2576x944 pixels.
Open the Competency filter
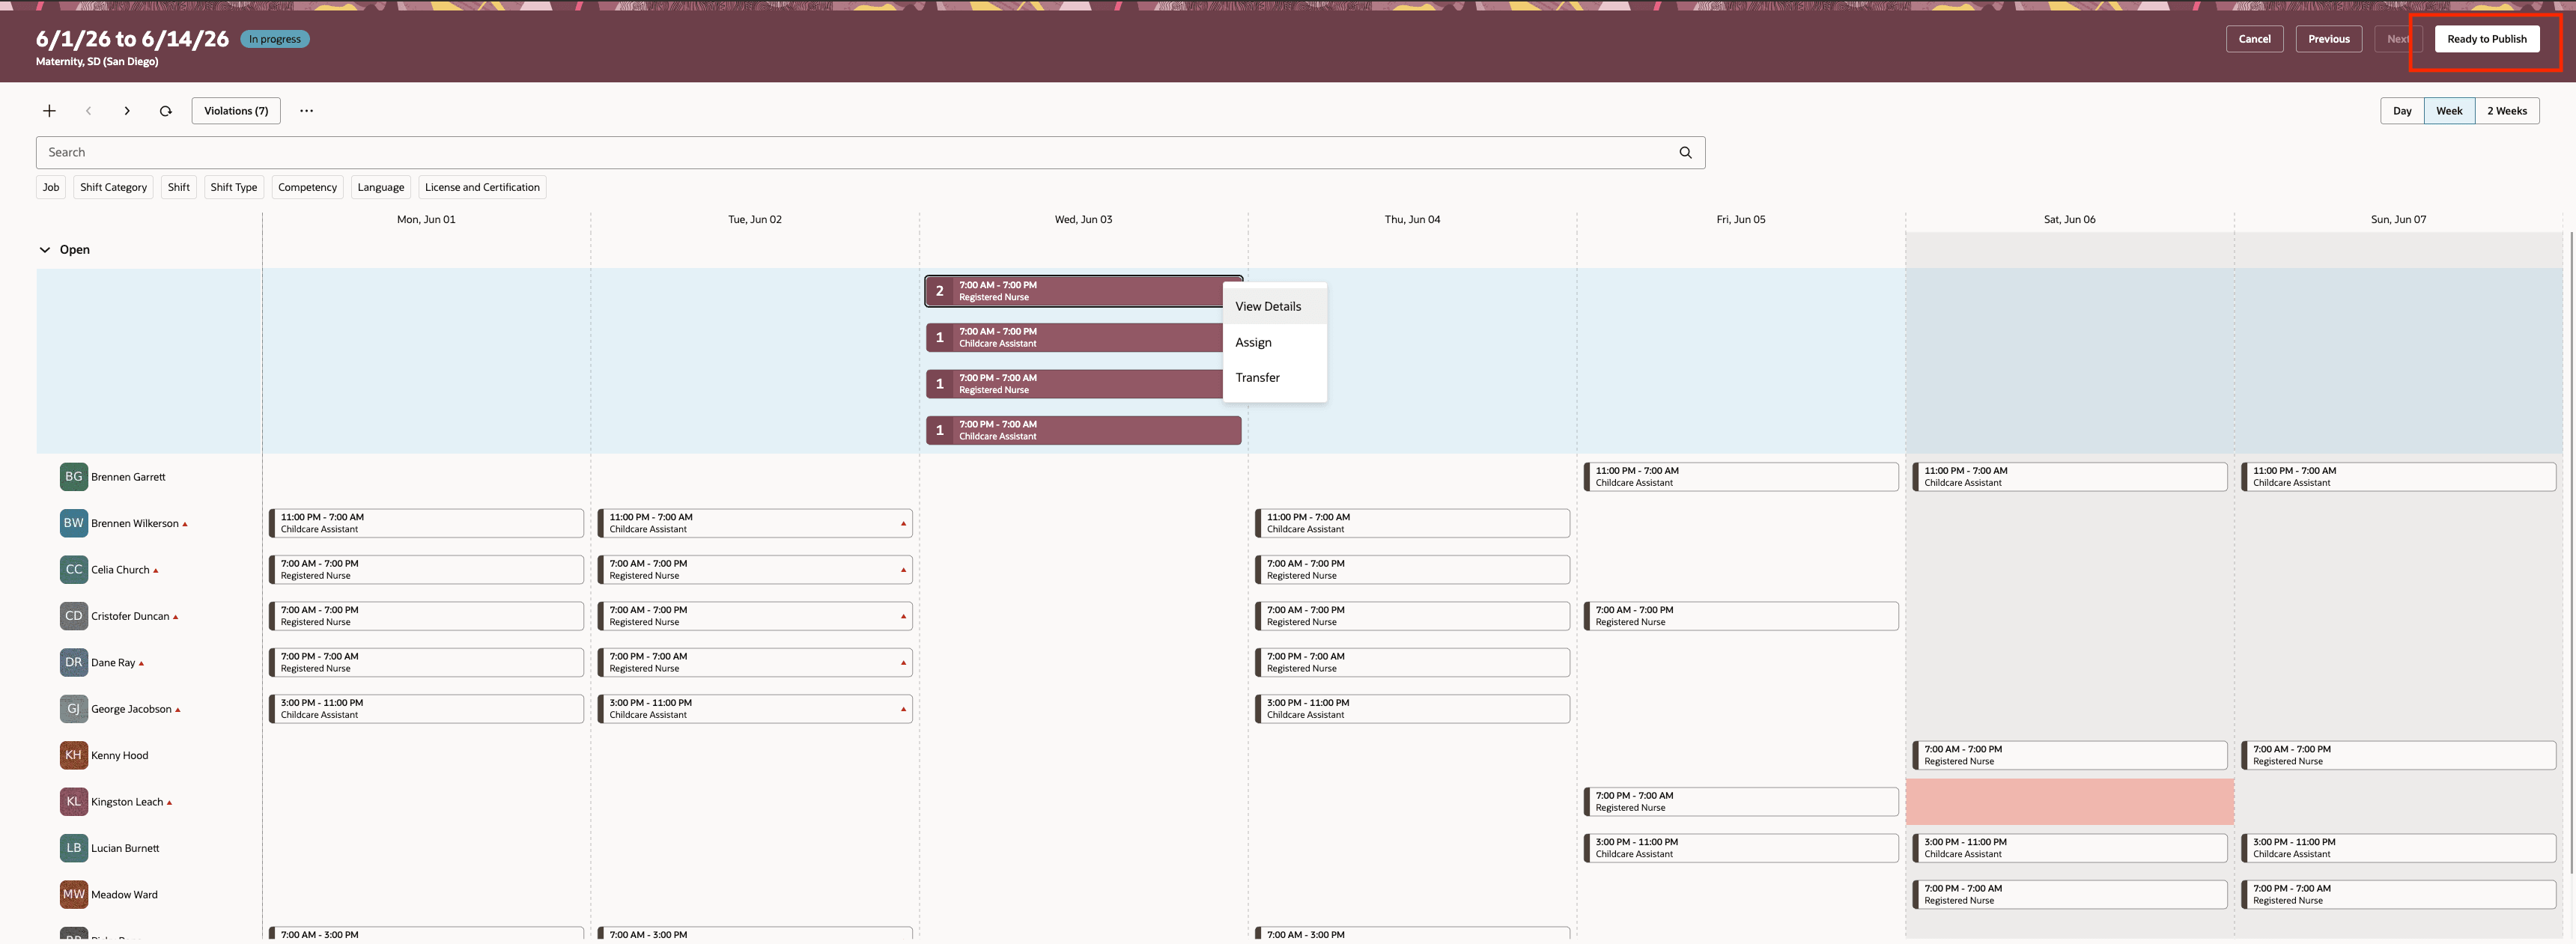[x=307, y=187]
